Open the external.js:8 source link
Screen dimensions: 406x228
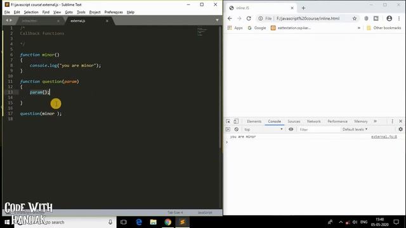(384, 137)
